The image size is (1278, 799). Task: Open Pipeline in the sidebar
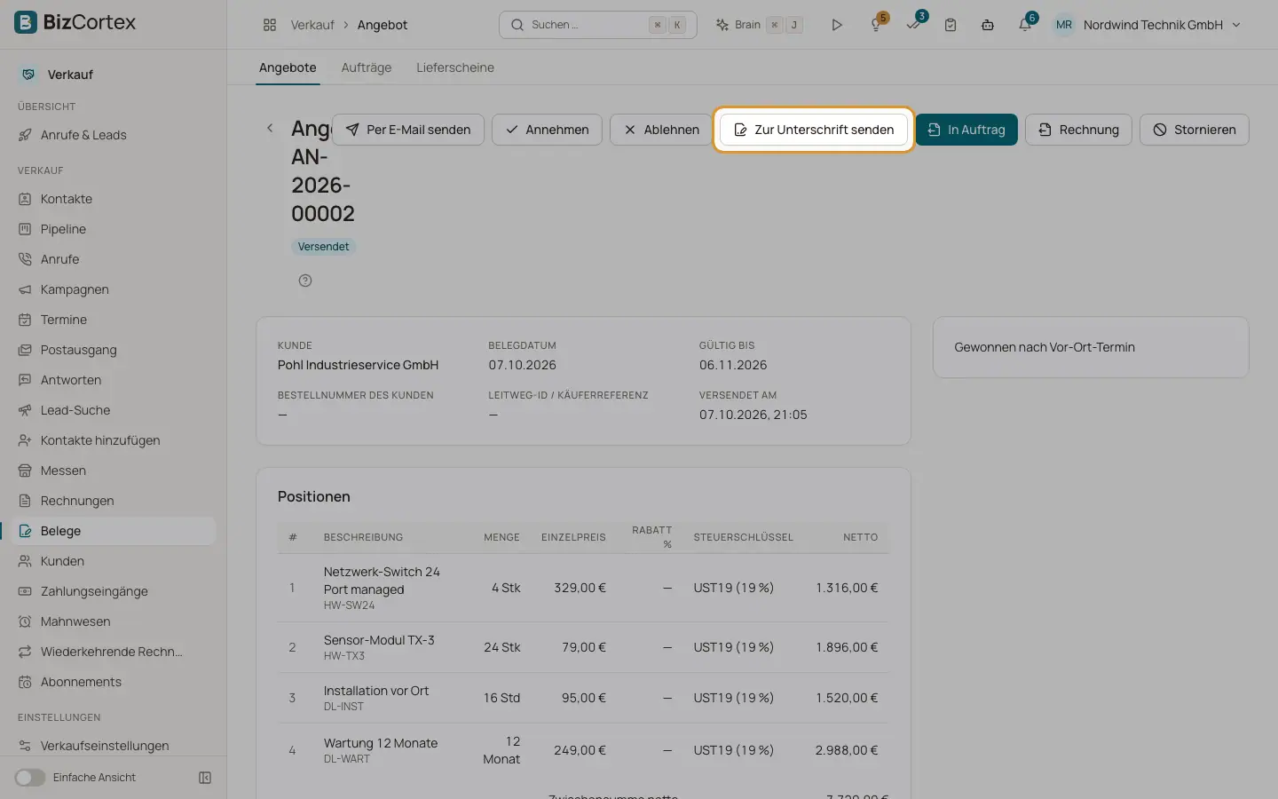tap(114, 229)
